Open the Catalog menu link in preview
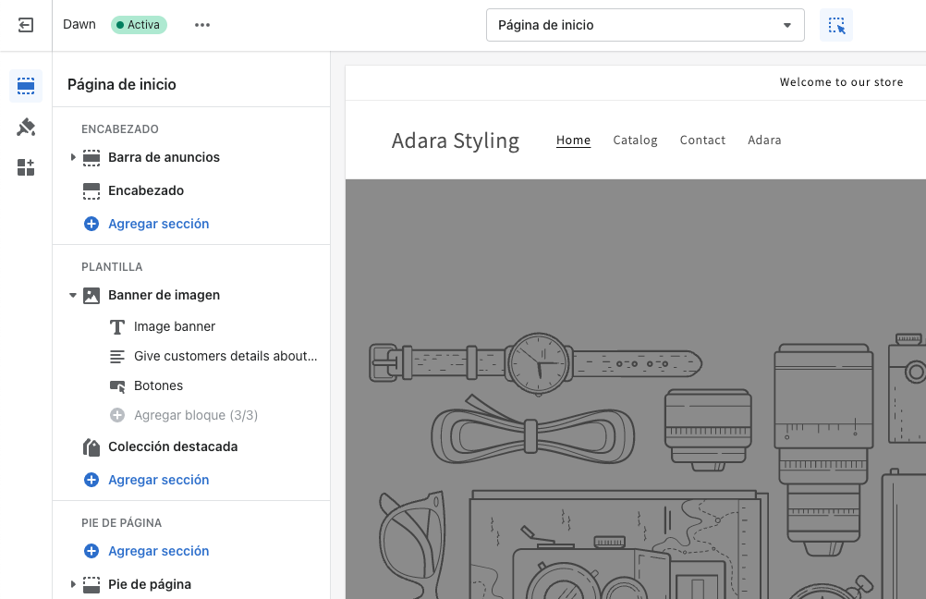Viewport: 926px width, 599px height. click(x=635, y=140)
